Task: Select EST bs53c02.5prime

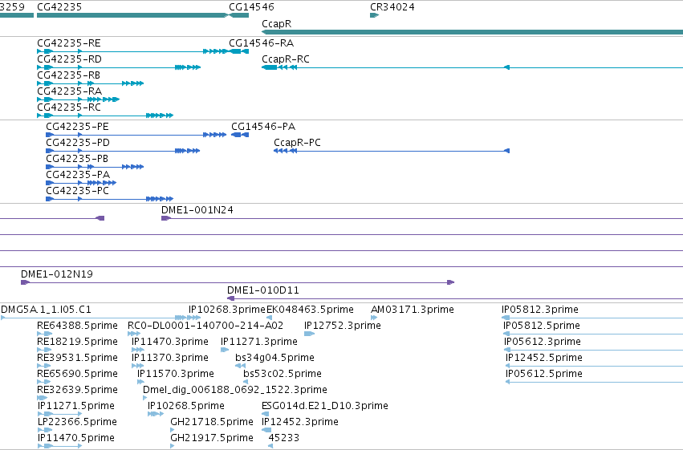Action: coord(283,374)
